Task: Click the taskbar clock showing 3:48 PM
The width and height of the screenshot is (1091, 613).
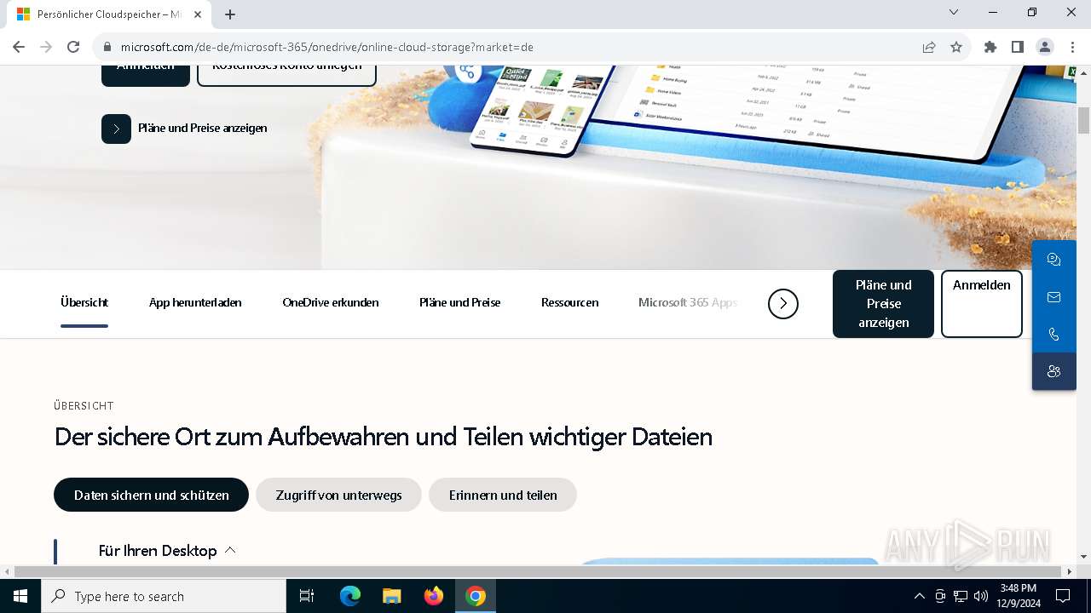Action: click(1019, 596)
